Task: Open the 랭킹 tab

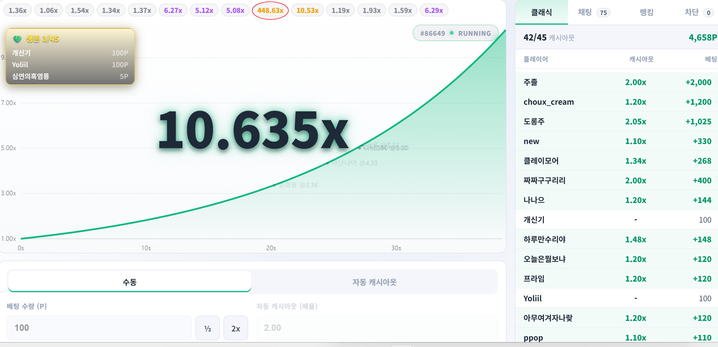Action: (646, 12)
